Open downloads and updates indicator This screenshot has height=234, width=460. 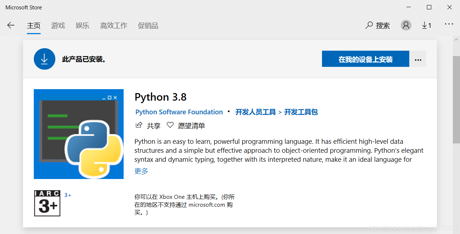427,25
